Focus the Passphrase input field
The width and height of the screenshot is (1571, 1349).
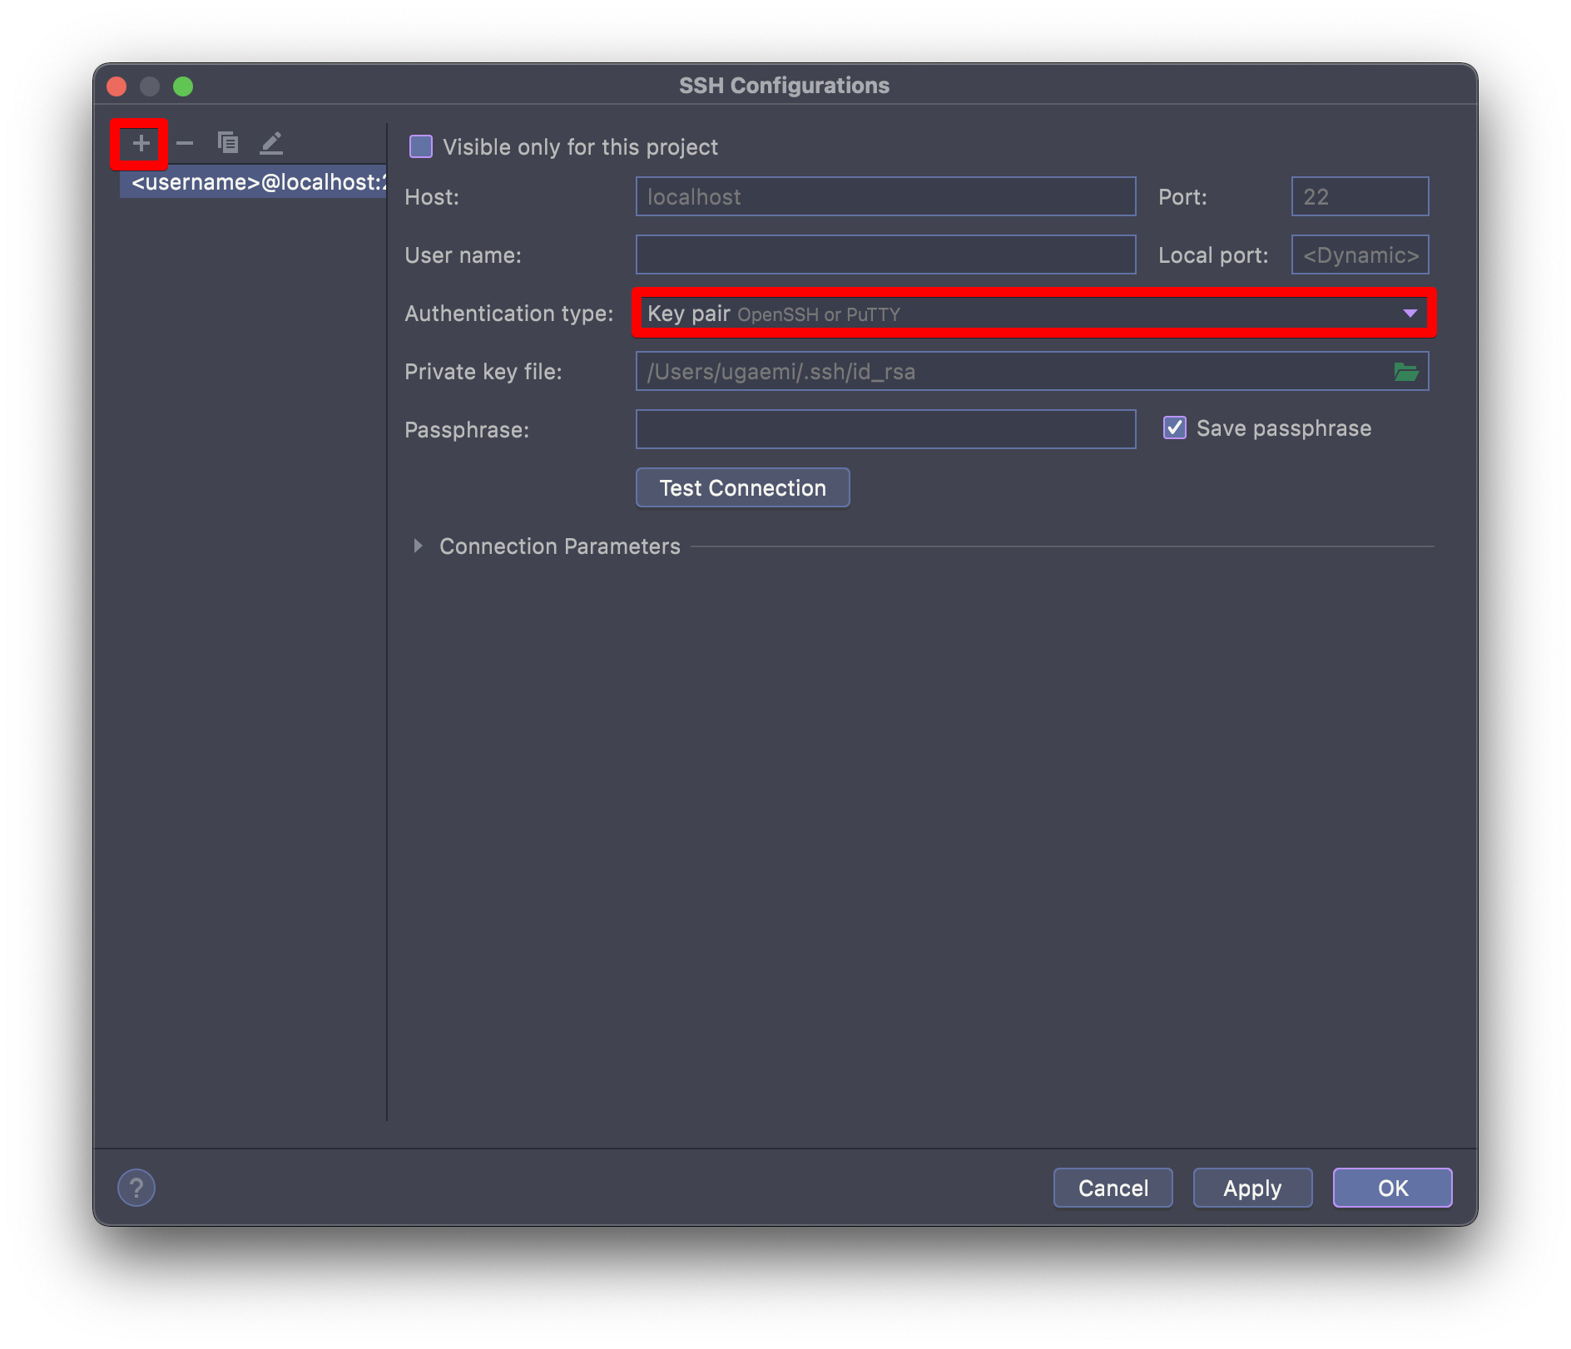(x=885, y=429)
